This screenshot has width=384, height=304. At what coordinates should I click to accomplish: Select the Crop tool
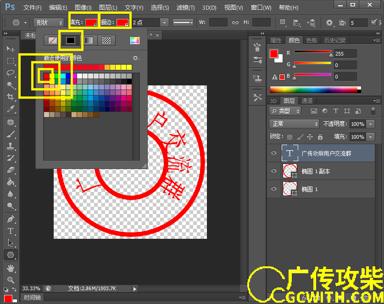[11, 97]
